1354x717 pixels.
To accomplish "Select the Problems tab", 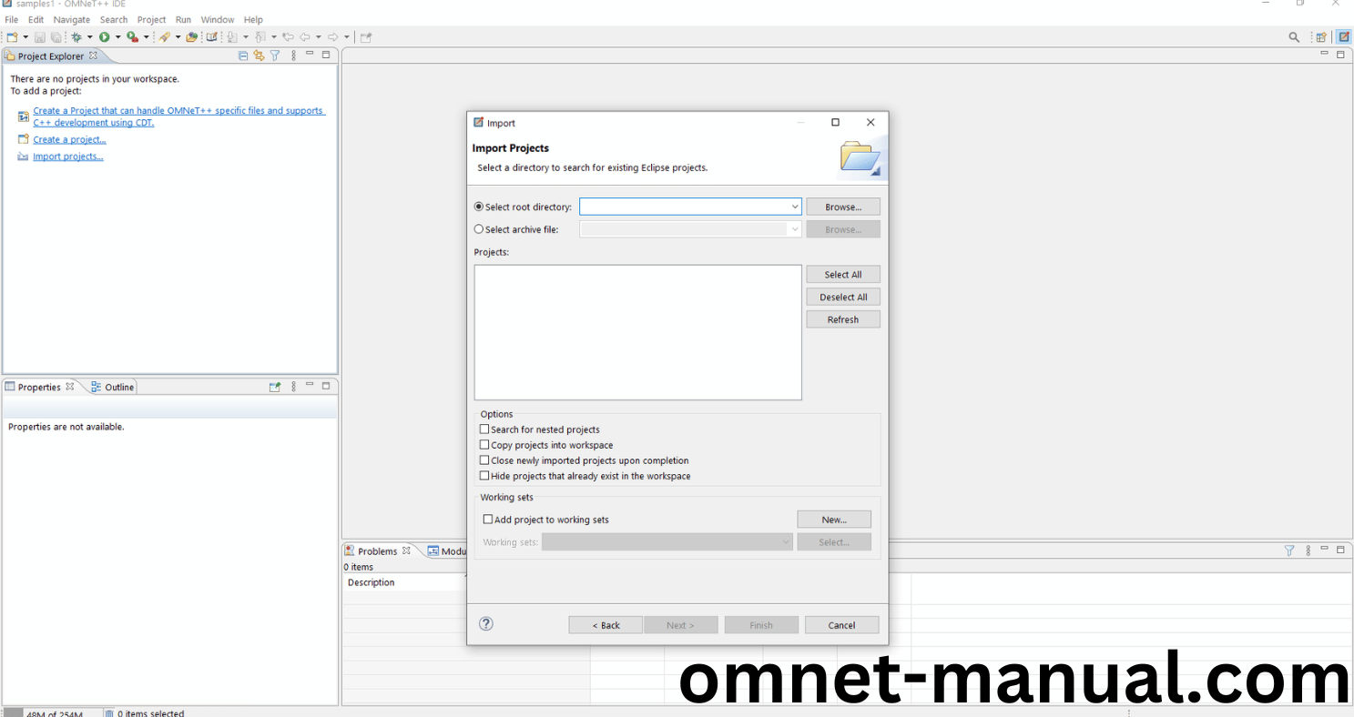I will tap(377, 550).
